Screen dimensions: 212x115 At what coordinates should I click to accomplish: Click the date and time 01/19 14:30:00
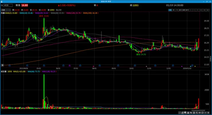pyautogui.click(x=175, y=5)
